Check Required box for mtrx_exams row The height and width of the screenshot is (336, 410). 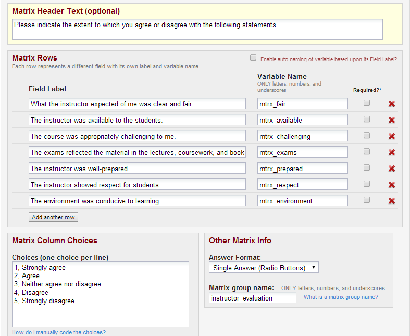[x=367, y=152]
